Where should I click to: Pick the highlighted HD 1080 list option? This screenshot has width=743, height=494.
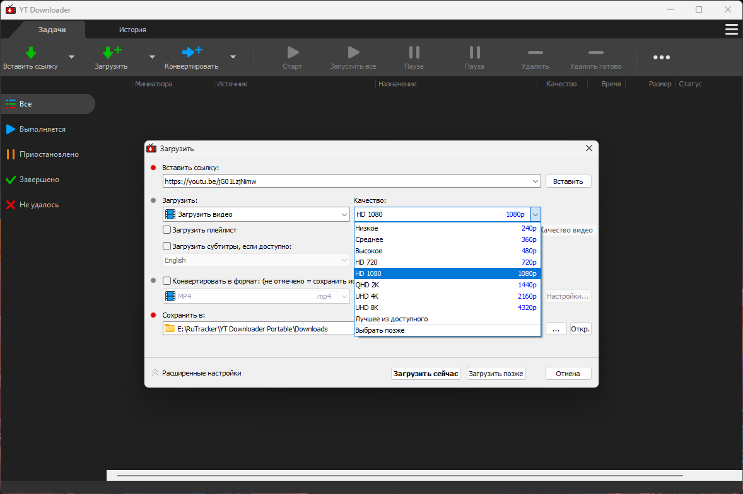click(x=447, y=273)
